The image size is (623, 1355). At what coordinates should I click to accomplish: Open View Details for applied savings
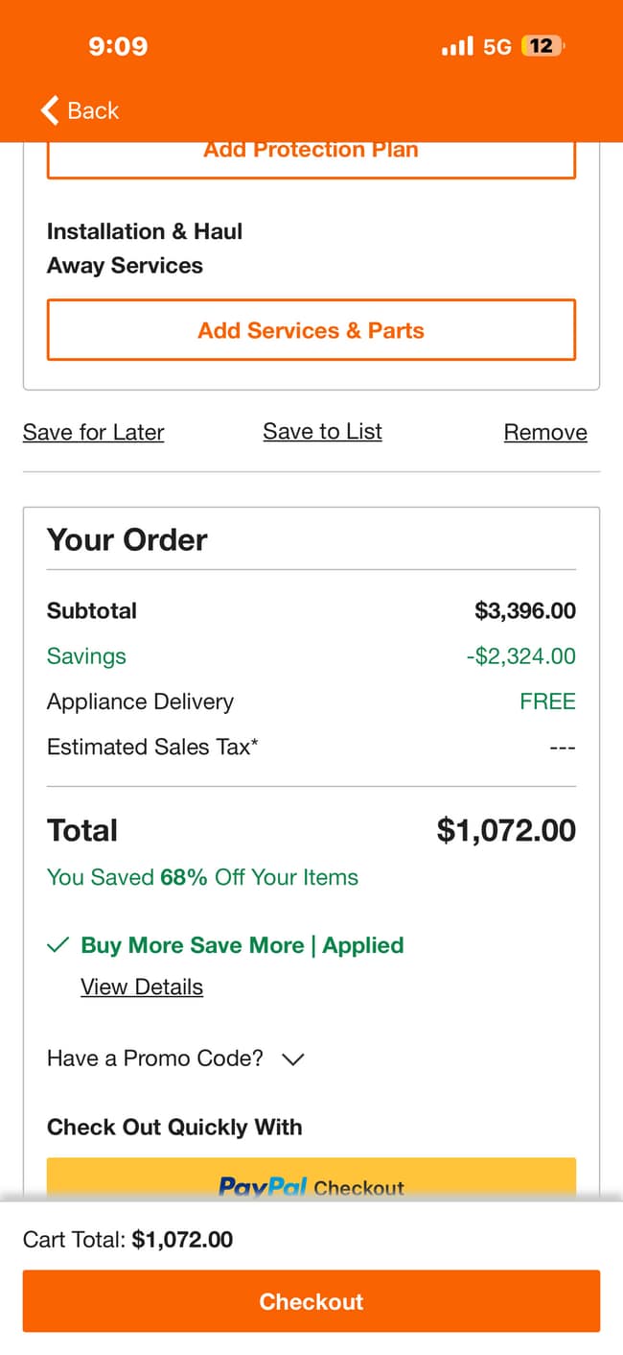click(x=142, y=987)
